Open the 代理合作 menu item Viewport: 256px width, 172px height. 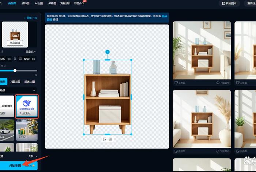pos(79,3)
